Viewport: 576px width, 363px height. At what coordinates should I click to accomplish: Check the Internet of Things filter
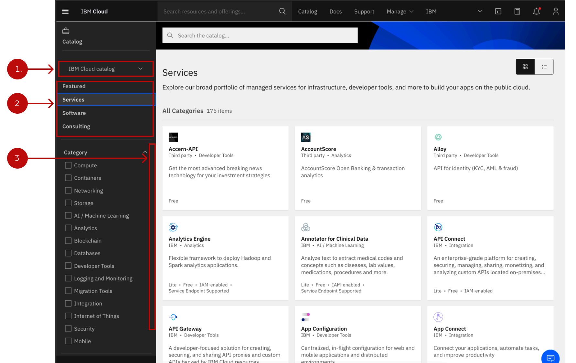pos(68,316)
